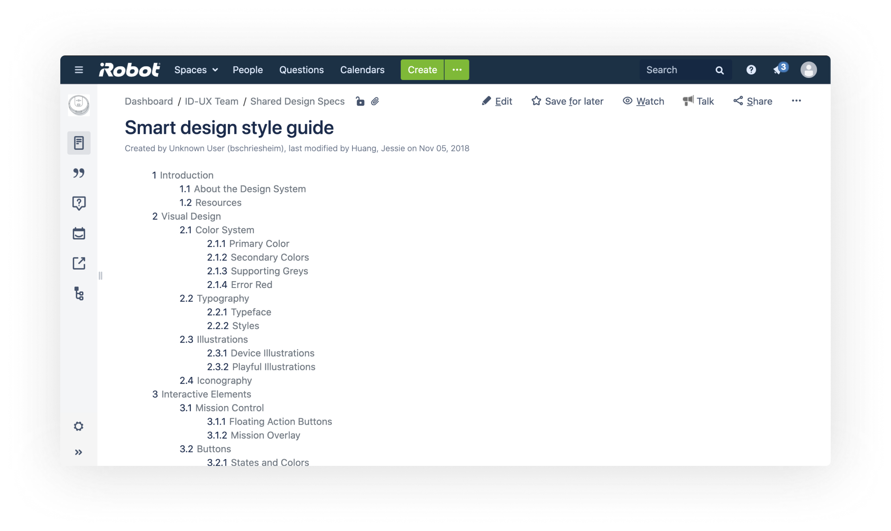Click page restrictions padlock icon
Viewport: 891px width, 531px height.
[x=360, y=102]
